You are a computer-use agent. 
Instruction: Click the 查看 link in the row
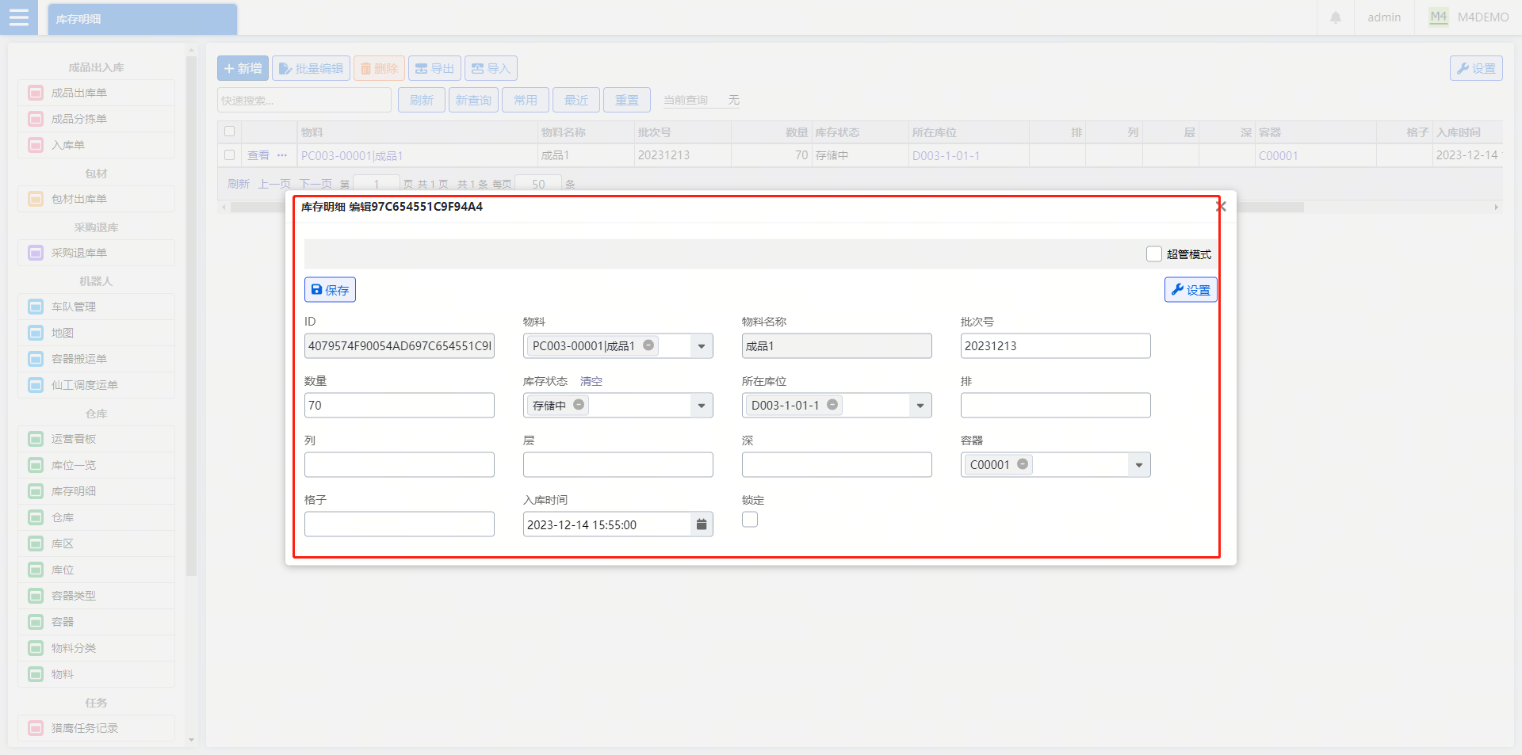click(258, 155)
